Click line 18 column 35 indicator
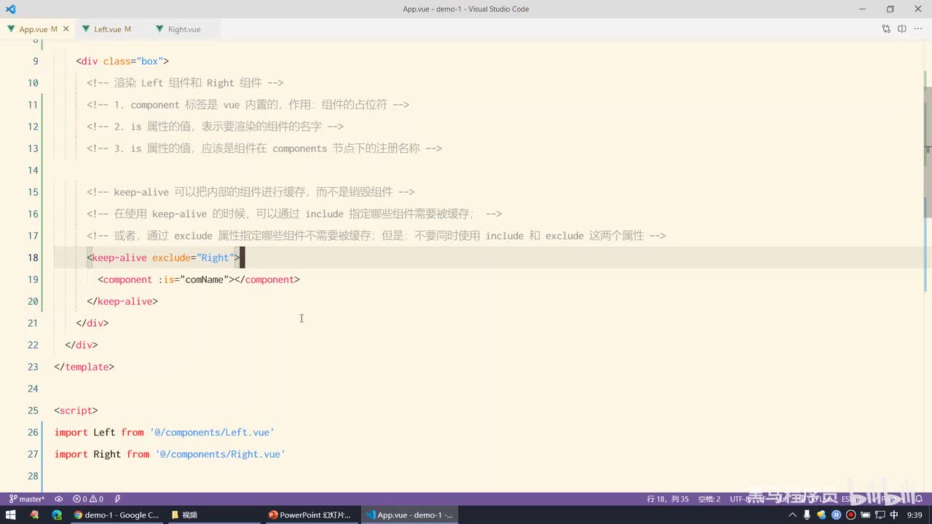This screenshot has width=932, height=524. 668,499
